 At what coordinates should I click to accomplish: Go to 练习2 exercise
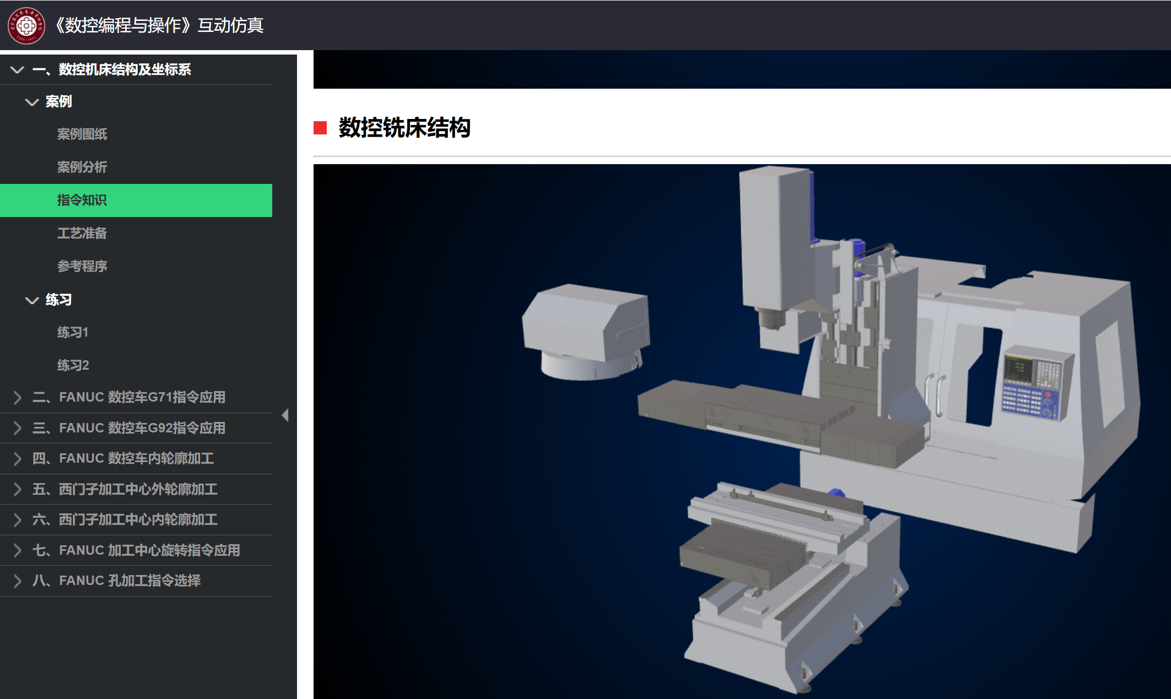click(73, 366)
